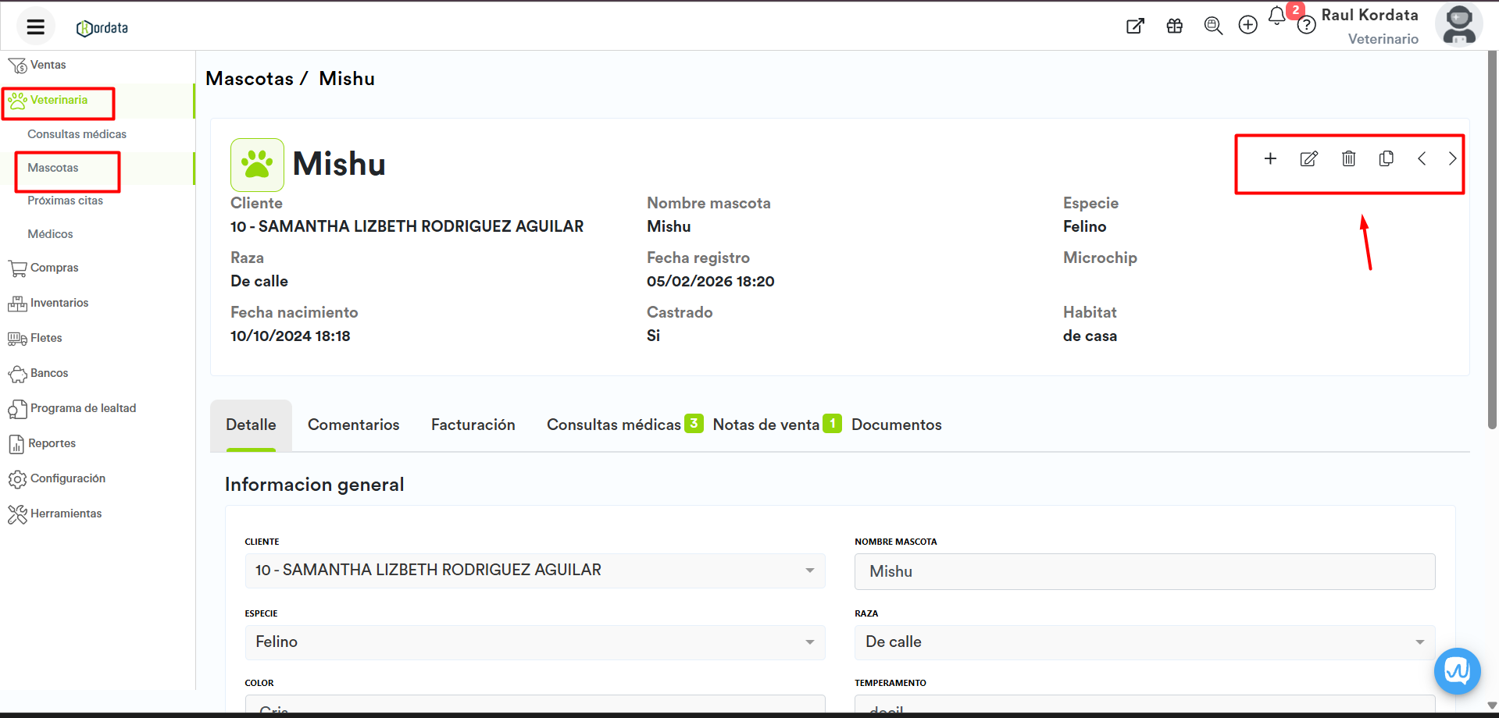1499x718 pixels.
Task: Open Próximas citas in sidebar
Action: pos(65,201)
